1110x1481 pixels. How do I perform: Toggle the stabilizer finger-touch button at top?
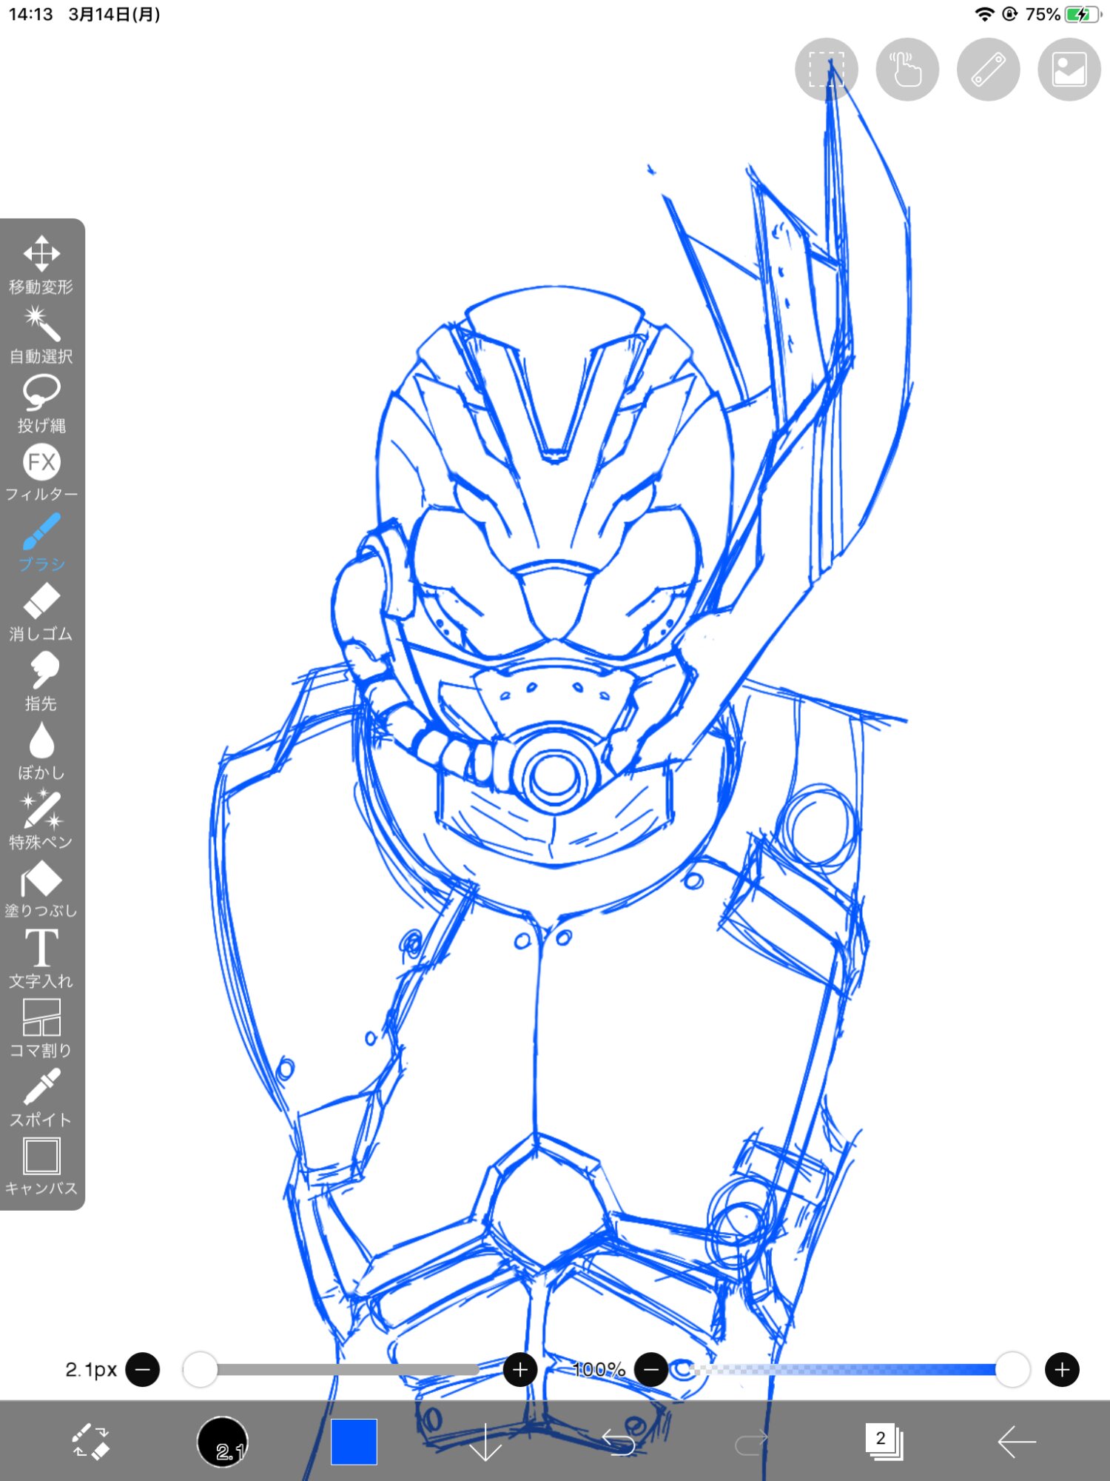pos(907,70)
